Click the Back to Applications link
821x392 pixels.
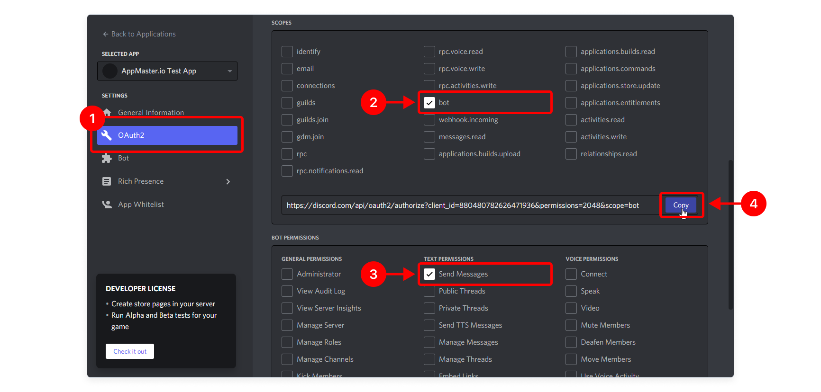point(139,34)
